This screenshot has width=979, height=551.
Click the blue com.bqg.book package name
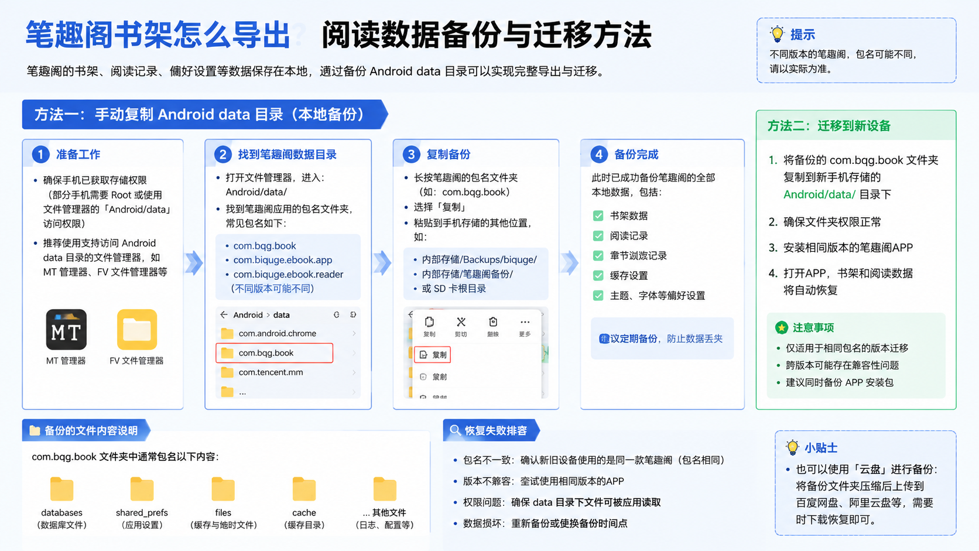tap(265, 246)
